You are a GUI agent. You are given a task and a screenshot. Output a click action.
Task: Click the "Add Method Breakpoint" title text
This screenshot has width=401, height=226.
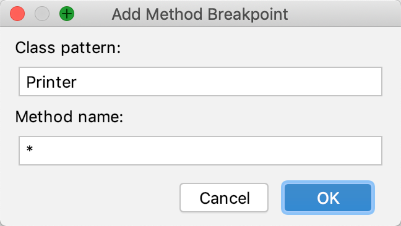coord(200,14)
